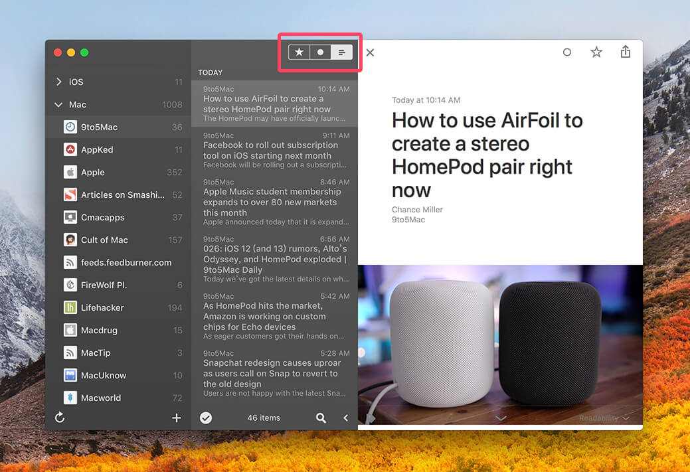Image resolution: width=690 pixels, height=472 pixels.
Task: Open the '026: iOS 12 (and 13) rumors' article
Action: pyautogui.click(x=274, y=259)
